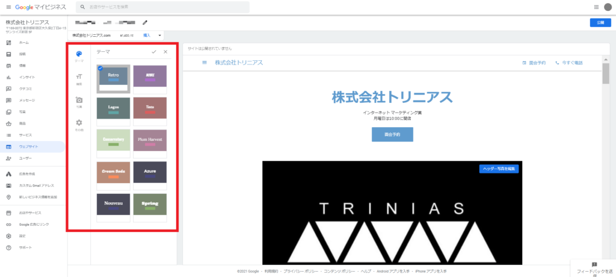
Task: Open ヘルプ in the footer
Action: point(366,272)
